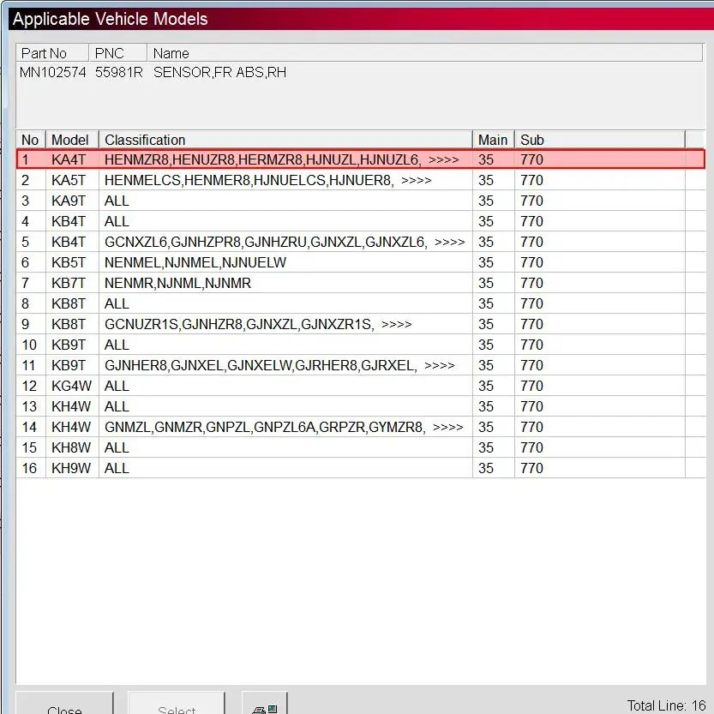This screenshot has width=714, height=714.
Task: Pick row 8, KB8T classified ALL
Action: tap(361, 303)
